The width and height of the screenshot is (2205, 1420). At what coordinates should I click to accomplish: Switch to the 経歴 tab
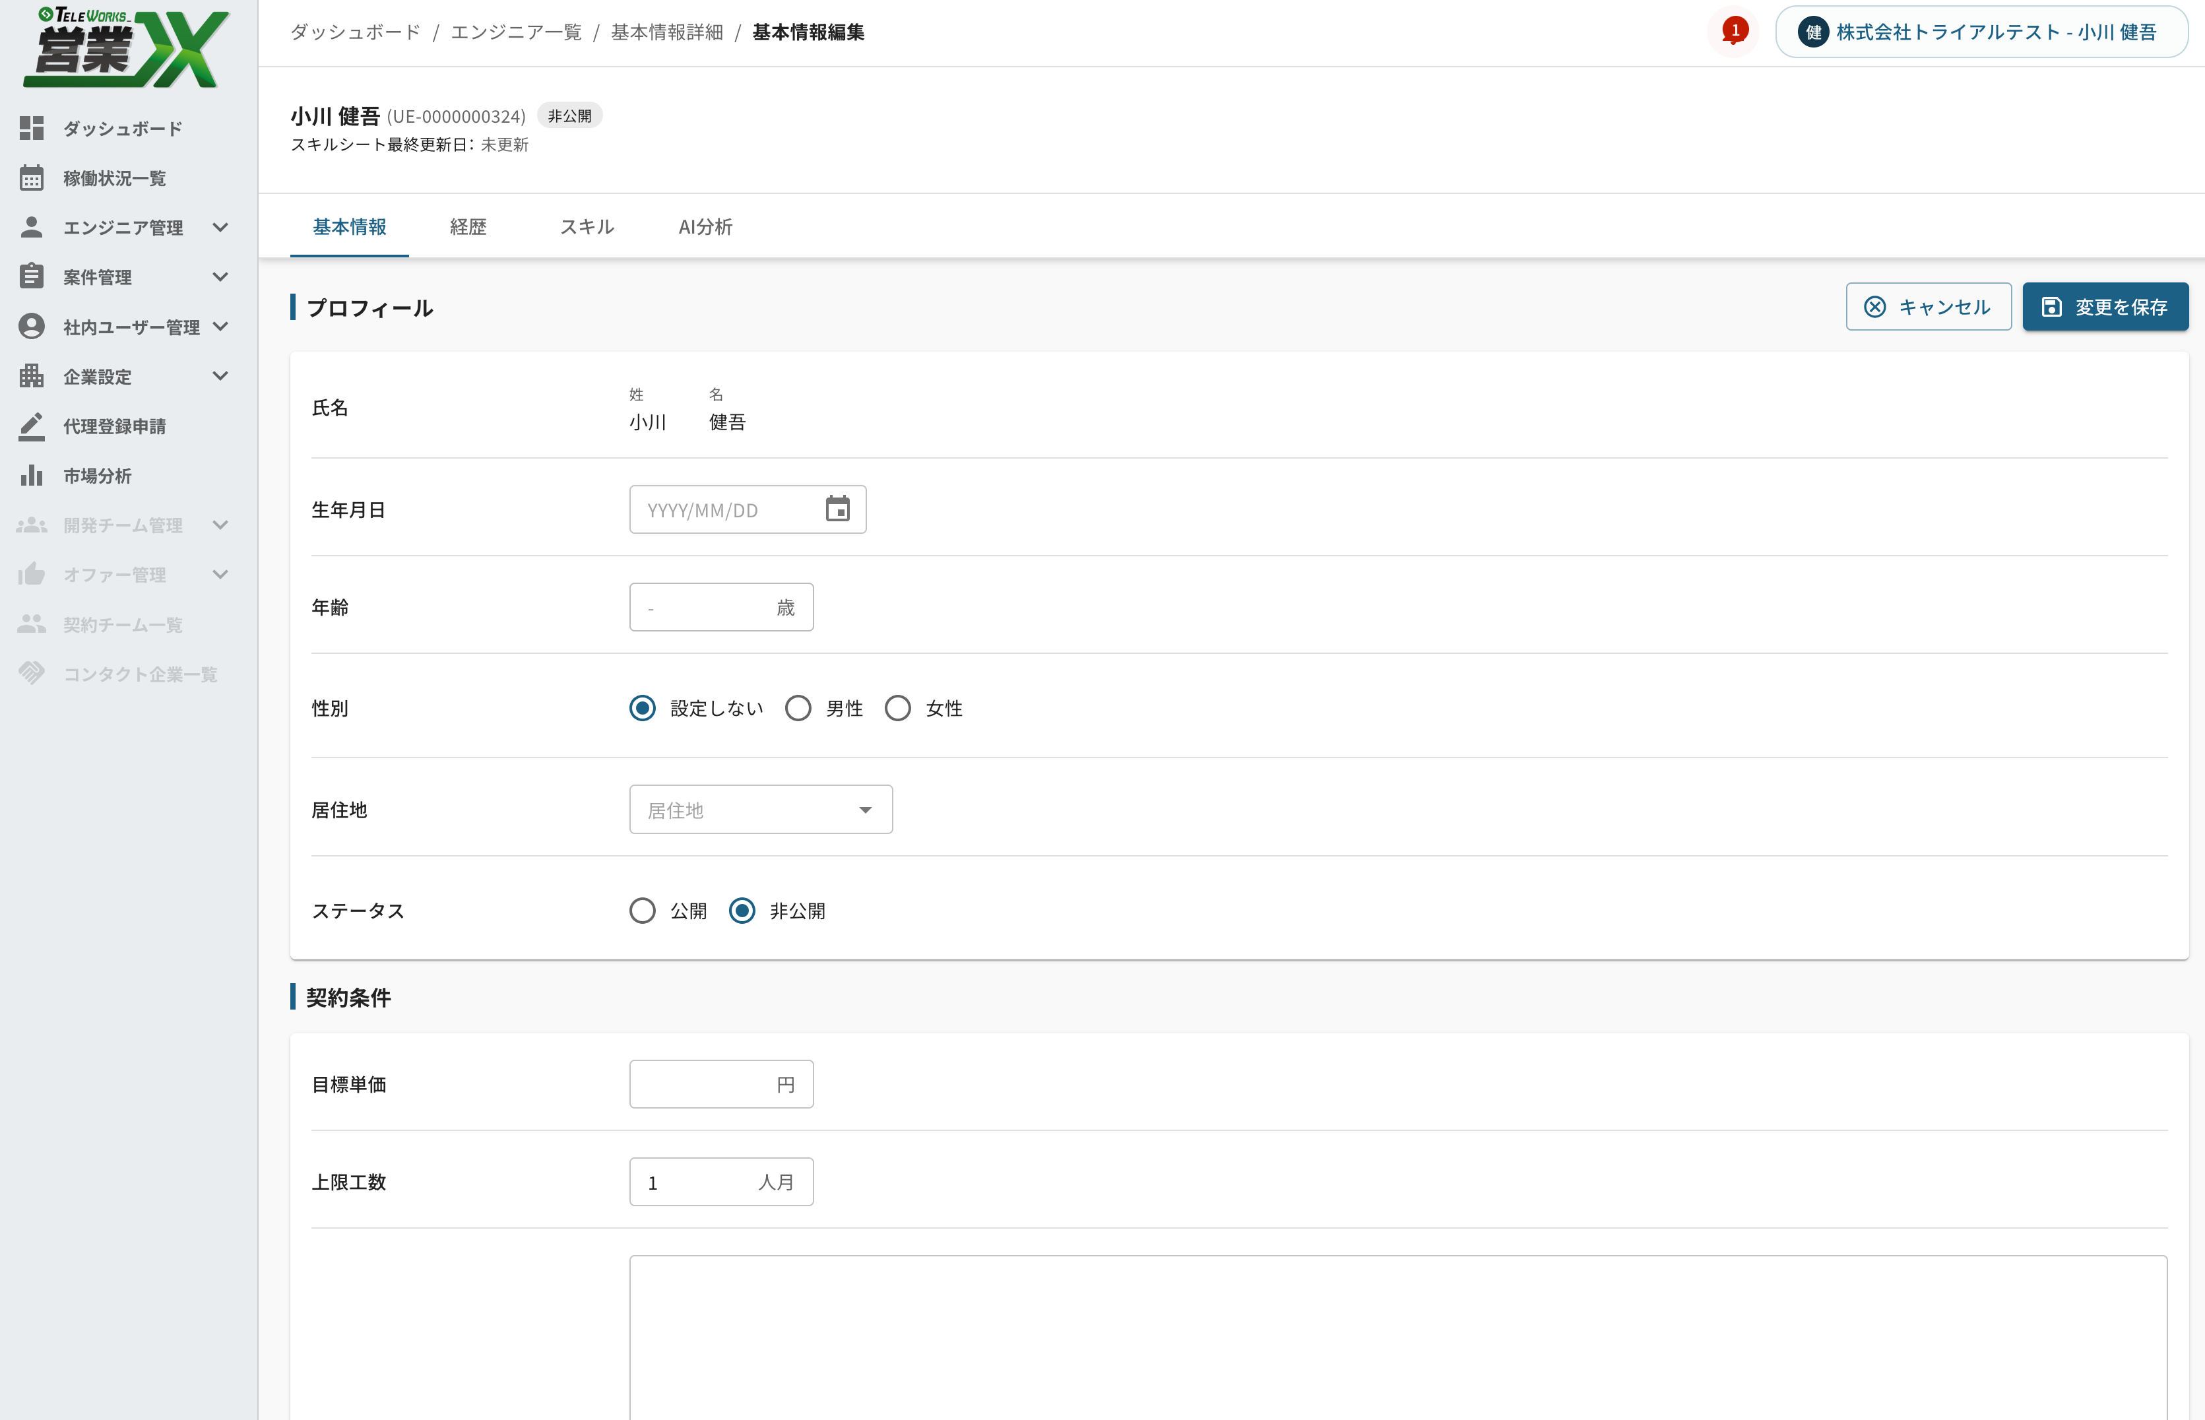coord(468,227)
